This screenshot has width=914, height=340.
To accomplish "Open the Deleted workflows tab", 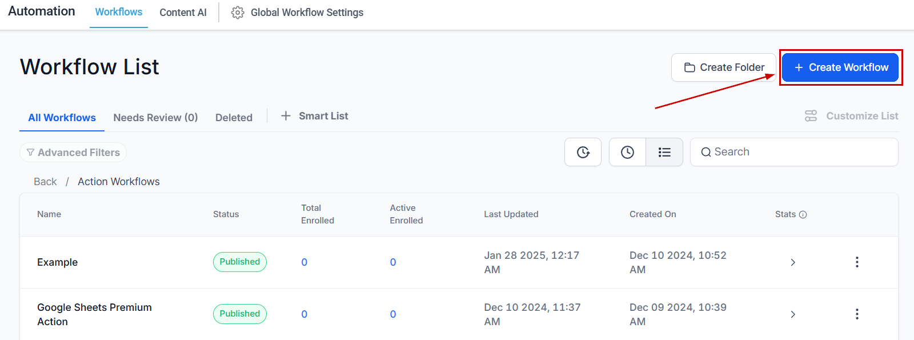I will (234, 118).
